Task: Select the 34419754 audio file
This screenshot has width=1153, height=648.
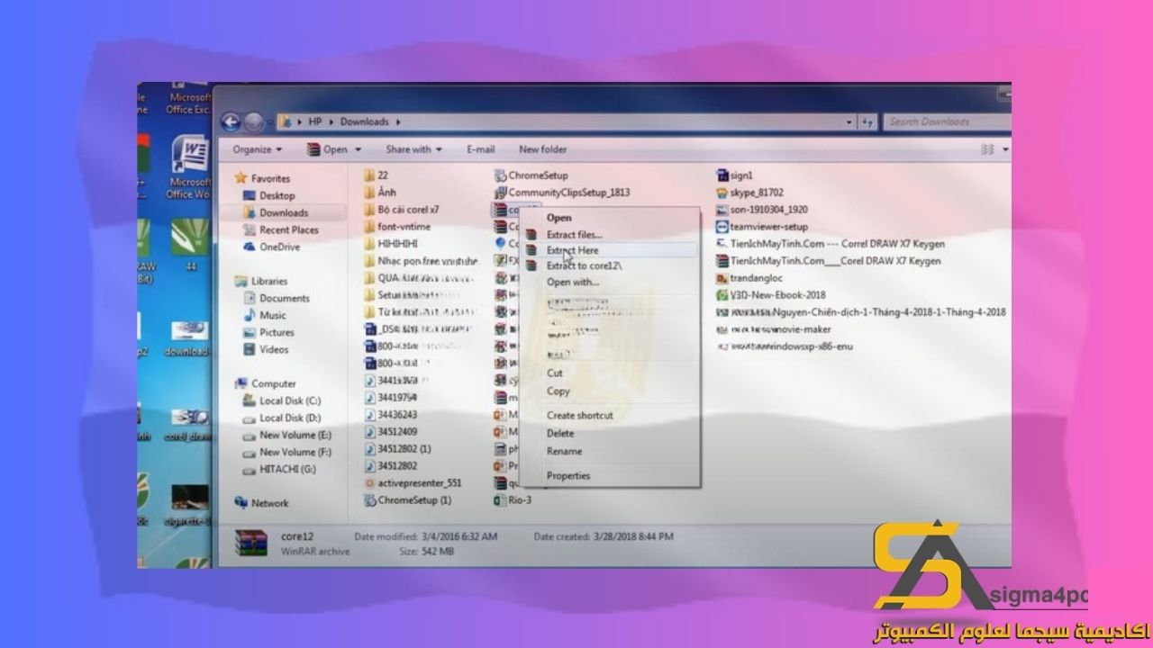Action: click(390, 398)
